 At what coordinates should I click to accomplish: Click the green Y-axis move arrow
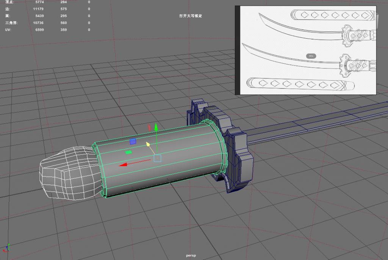tap(156, 127)
